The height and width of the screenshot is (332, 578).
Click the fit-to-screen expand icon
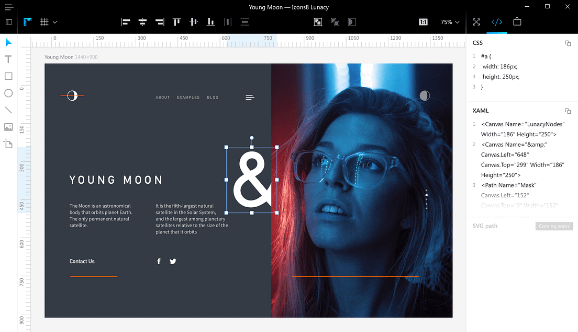tap(476, 22)
